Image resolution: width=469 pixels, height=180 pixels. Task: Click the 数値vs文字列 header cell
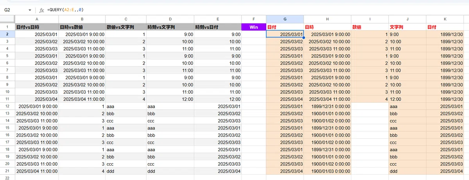[126, 27]
